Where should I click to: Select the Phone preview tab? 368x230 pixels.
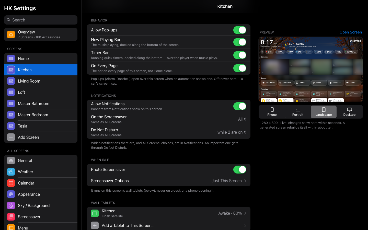(272, 112)
